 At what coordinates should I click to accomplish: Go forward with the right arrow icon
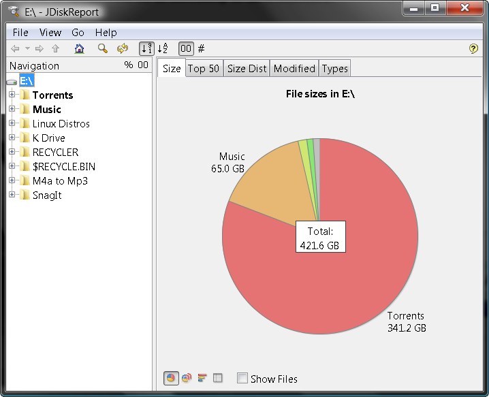click(x=39, y=48)
